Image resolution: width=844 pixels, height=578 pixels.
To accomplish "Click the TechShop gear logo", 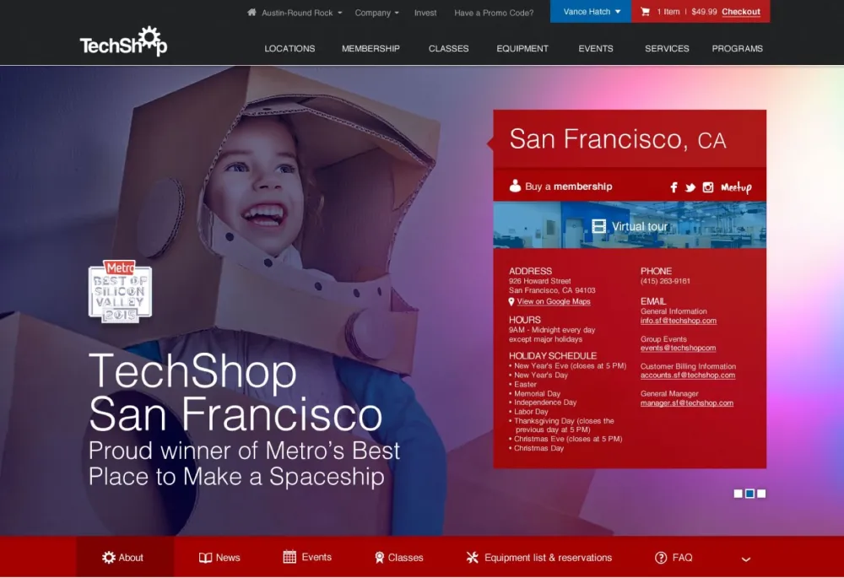I will [124, 41].
